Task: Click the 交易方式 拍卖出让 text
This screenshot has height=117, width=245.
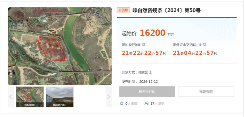Action: click(137, 72)
